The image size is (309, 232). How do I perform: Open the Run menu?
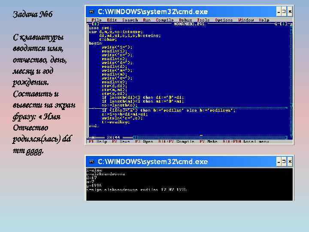[147, 20]
